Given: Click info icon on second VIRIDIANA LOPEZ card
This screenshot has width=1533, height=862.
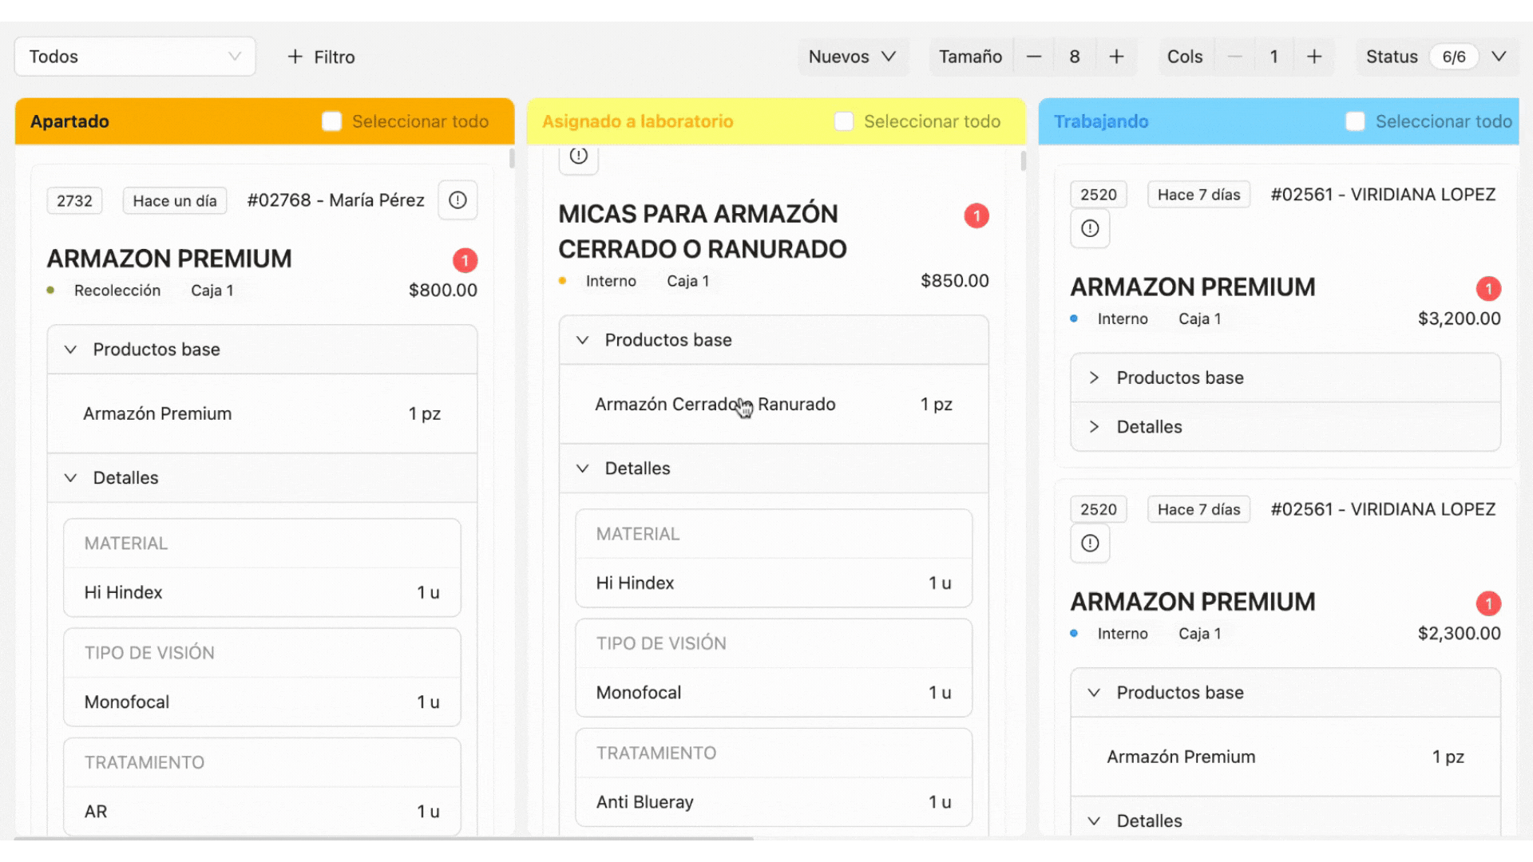Looking at the screenshot, I should 1090,544.
